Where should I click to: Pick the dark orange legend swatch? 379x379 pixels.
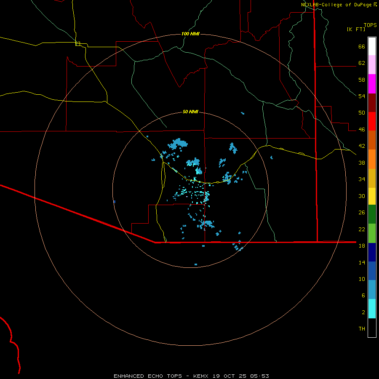[x=372, y=140]
